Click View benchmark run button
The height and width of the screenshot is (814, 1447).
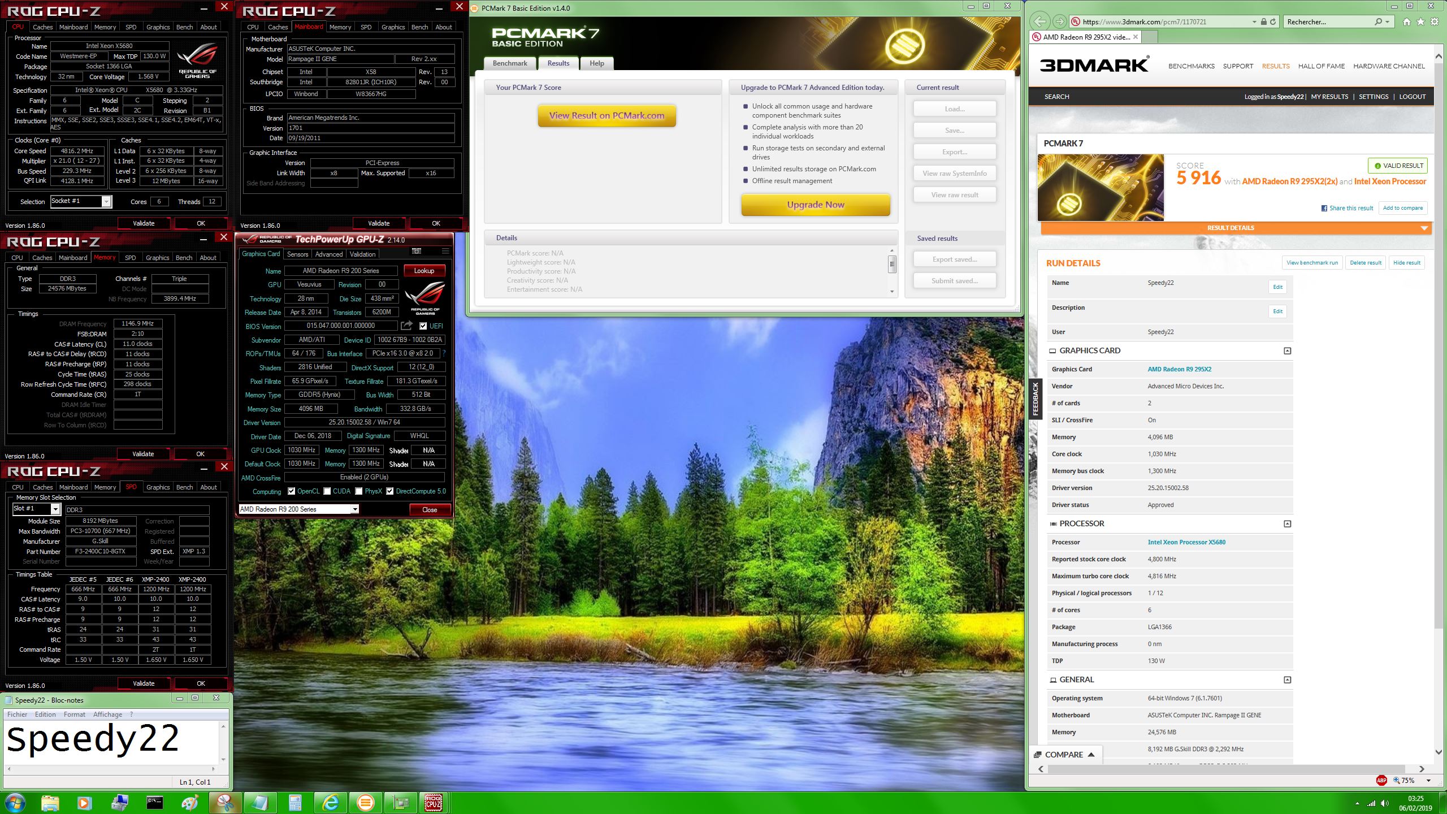click(x=1312, y=263)
